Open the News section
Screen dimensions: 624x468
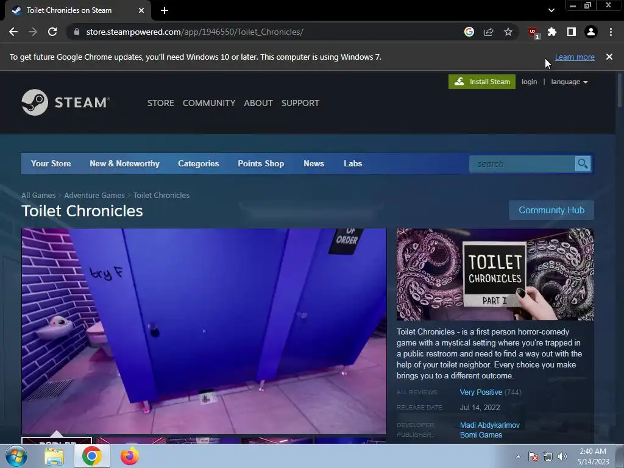point(314,163)
